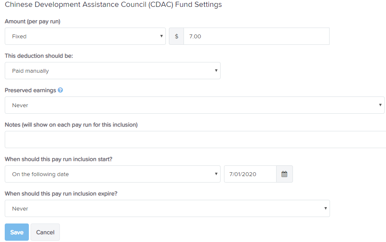
Task: Click into the Notes text field
Action: [196, 140]
